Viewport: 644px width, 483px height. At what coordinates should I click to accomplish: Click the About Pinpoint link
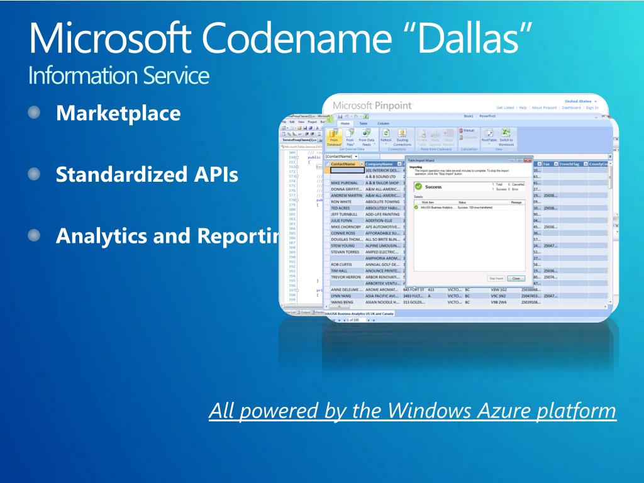[544, 108]
